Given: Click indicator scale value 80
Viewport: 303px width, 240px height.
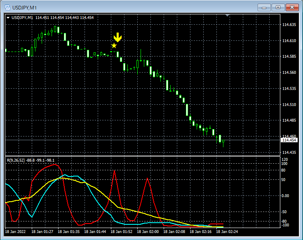Looking at the screenshot, I should tap(283, 170).
